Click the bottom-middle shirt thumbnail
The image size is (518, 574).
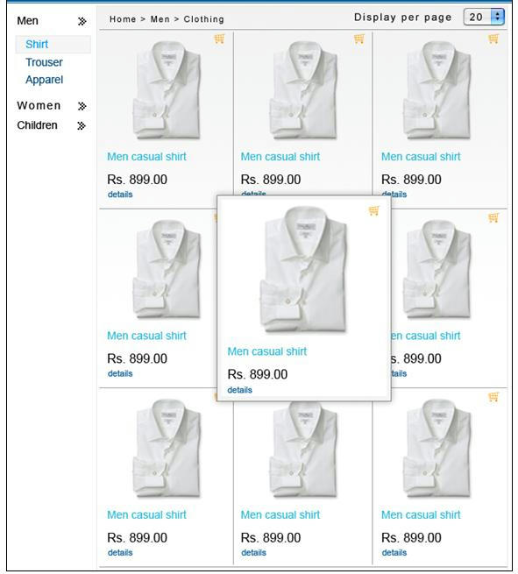click(x=303, y=450)
